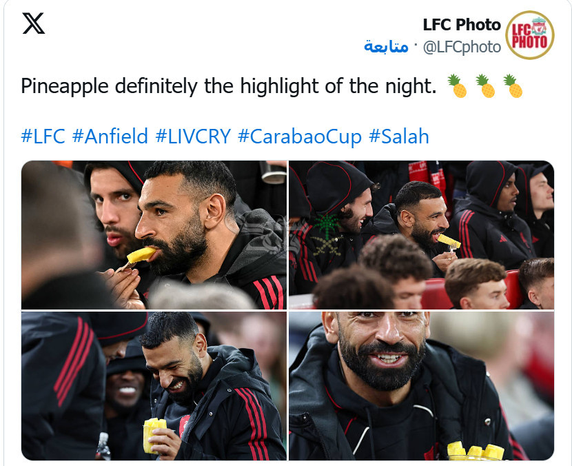This screenshot has width=572, height=466.
Task: Click the last pineapple emoji
Action: 513,86
